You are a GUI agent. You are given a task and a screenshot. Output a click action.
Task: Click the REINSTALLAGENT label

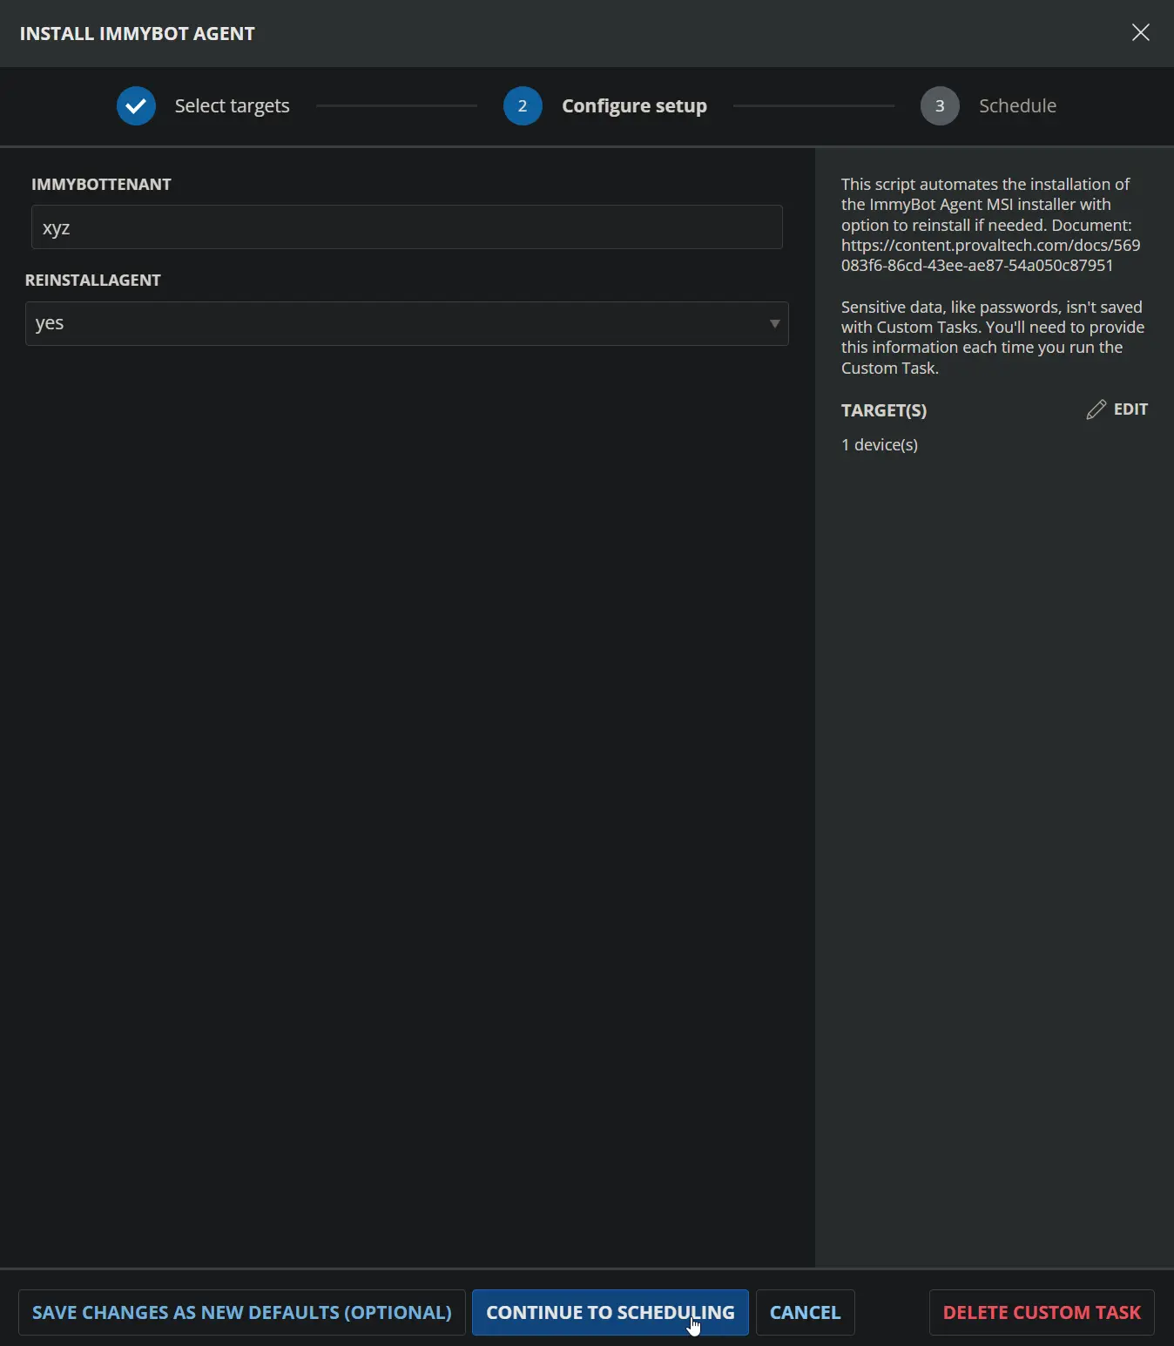[x=93, y=280]
